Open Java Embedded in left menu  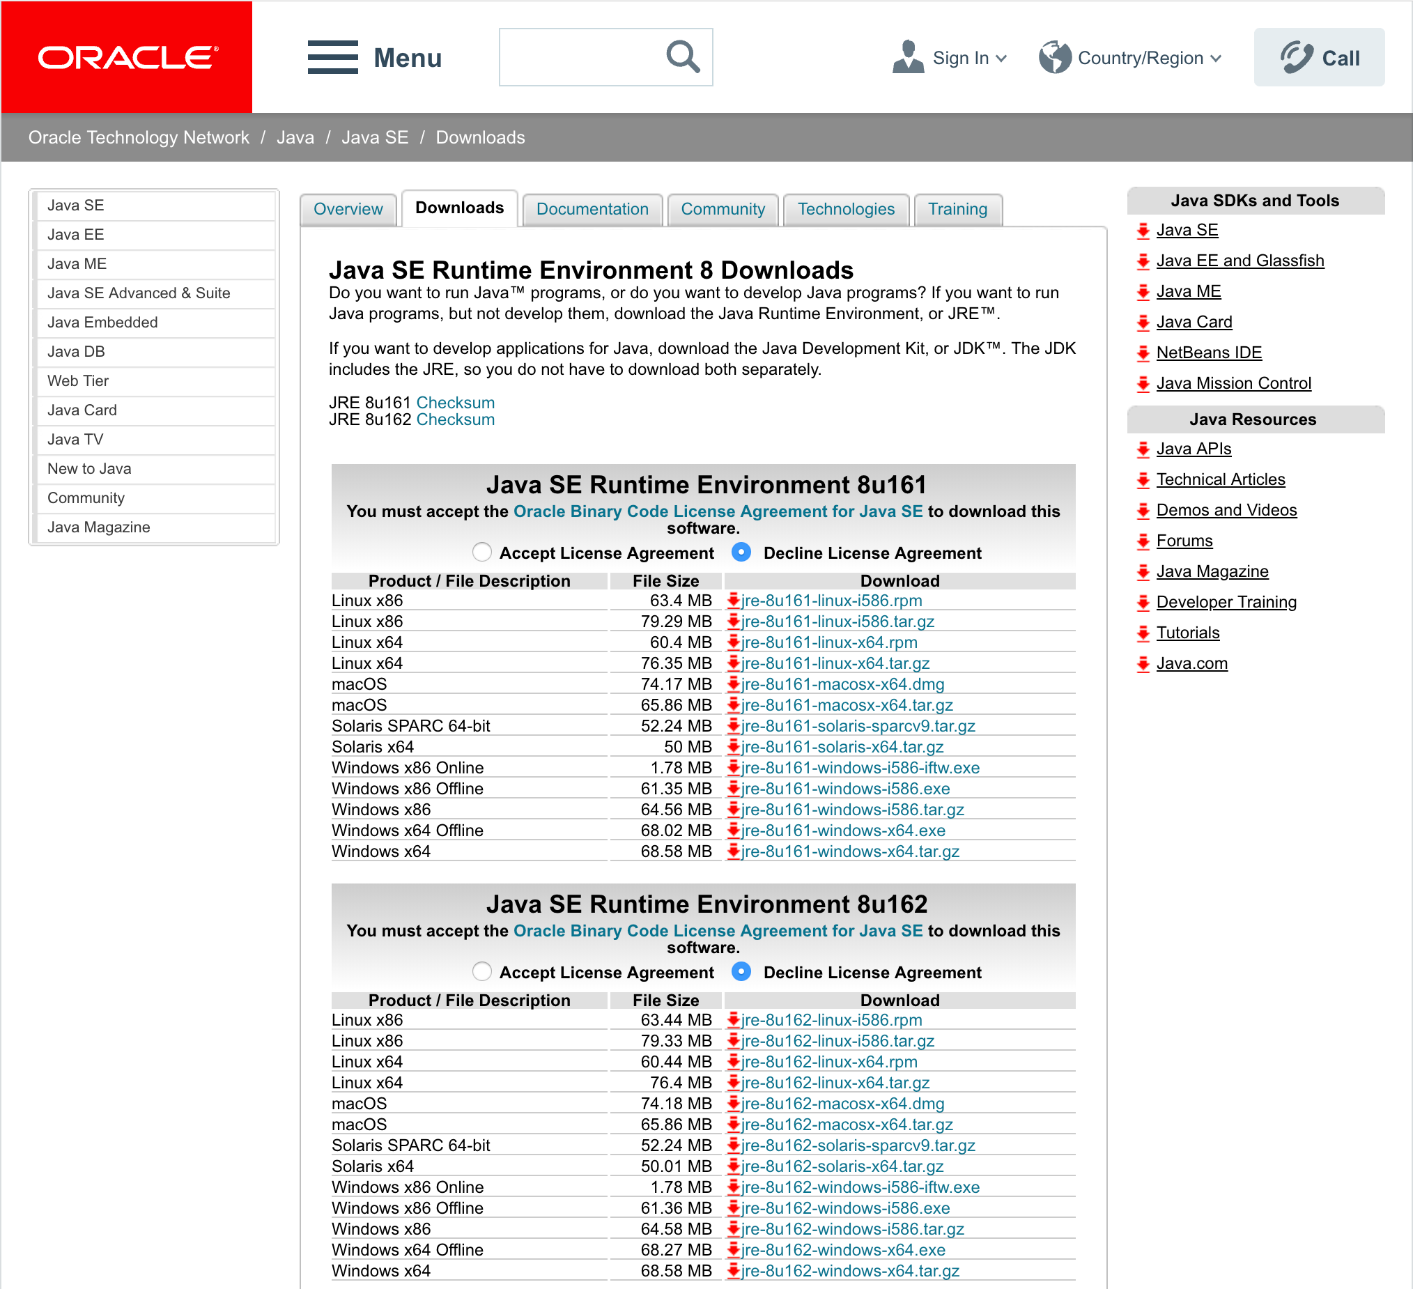pyautogui.click(x=154, y=323)
